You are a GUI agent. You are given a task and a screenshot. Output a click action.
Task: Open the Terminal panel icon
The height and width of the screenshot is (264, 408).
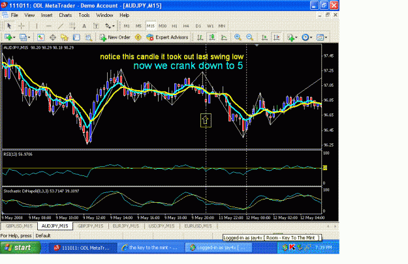pos(76,37)
